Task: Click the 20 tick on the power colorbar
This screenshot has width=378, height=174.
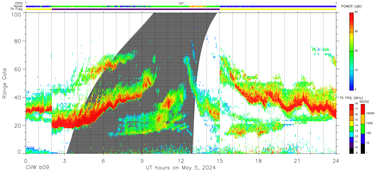Action: [x=356, y=51]
